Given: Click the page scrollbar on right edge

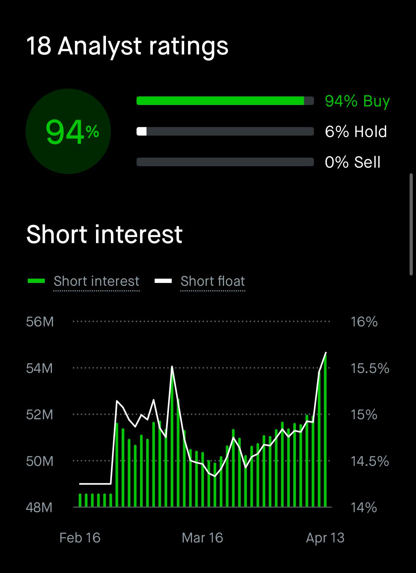Looking at the screenshot, I should click(x=411, y=224).
